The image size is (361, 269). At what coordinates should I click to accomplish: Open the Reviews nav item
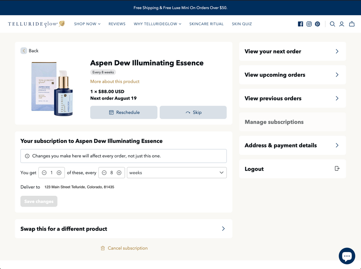117,24
